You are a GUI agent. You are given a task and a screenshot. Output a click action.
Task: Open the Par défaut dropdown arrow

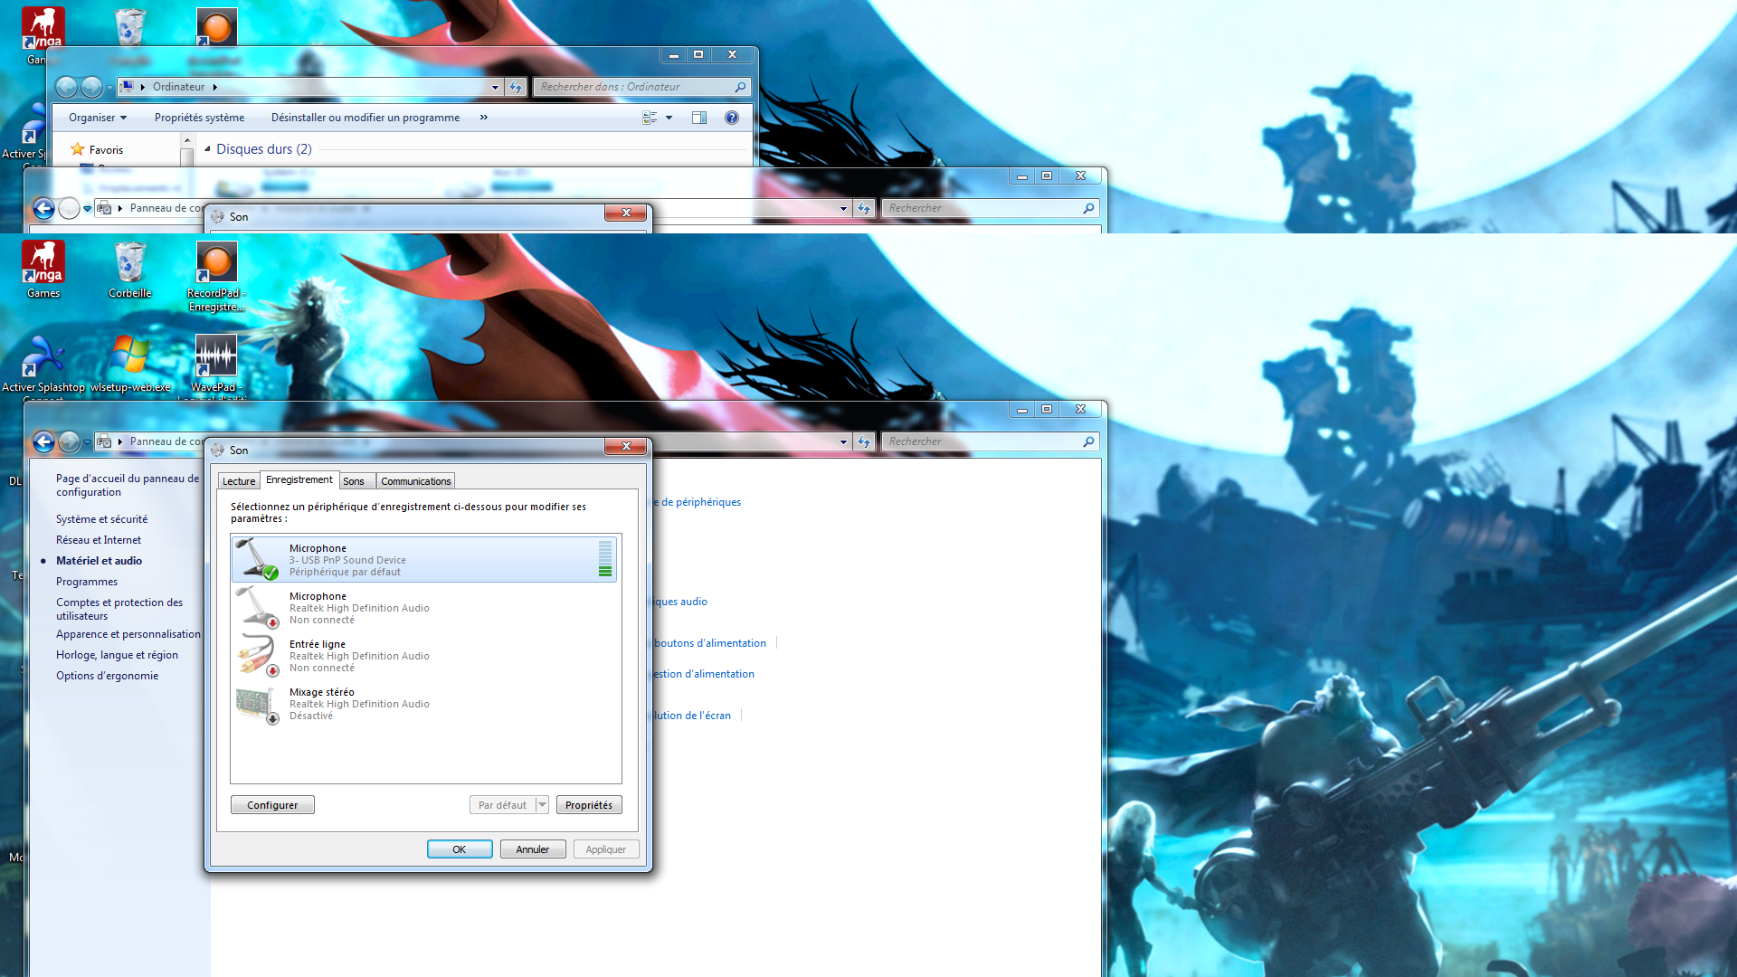(x=542, y=805)
